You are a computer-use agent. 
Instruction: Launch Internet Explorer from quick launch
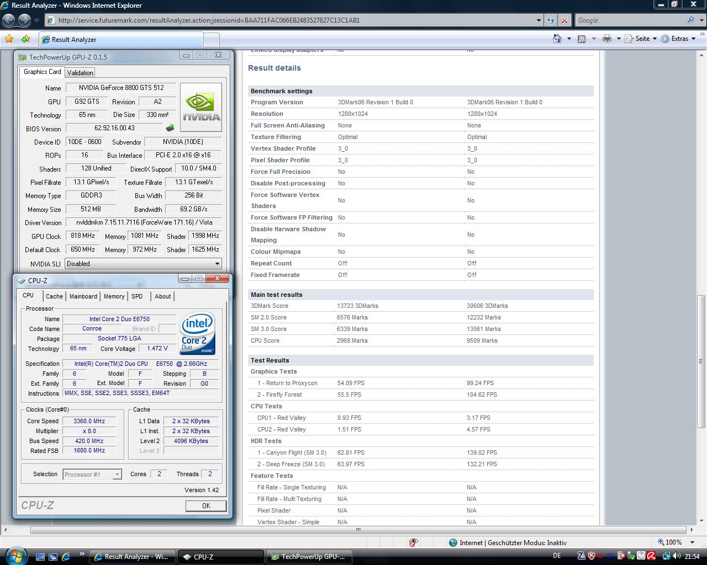click(66, 557)
